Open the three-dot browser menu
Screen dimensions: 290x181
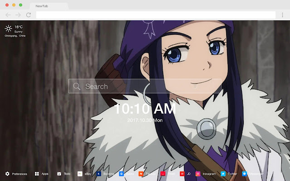click(x=282, y=15)
